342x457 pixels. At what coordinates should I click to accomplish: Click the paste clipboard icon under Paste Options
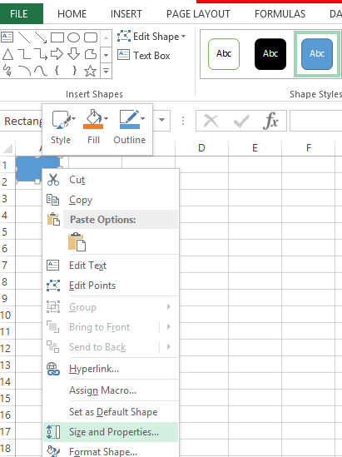tap(77, 241)
